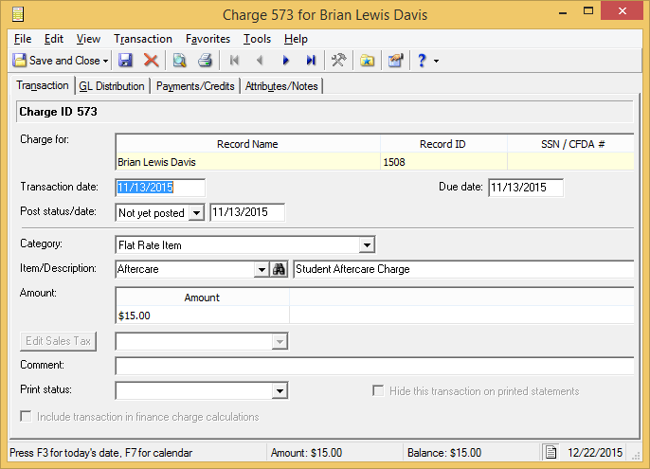This screenshot has height=469, width=650.
Task: Open the Help menu
Action: [296, 39]
